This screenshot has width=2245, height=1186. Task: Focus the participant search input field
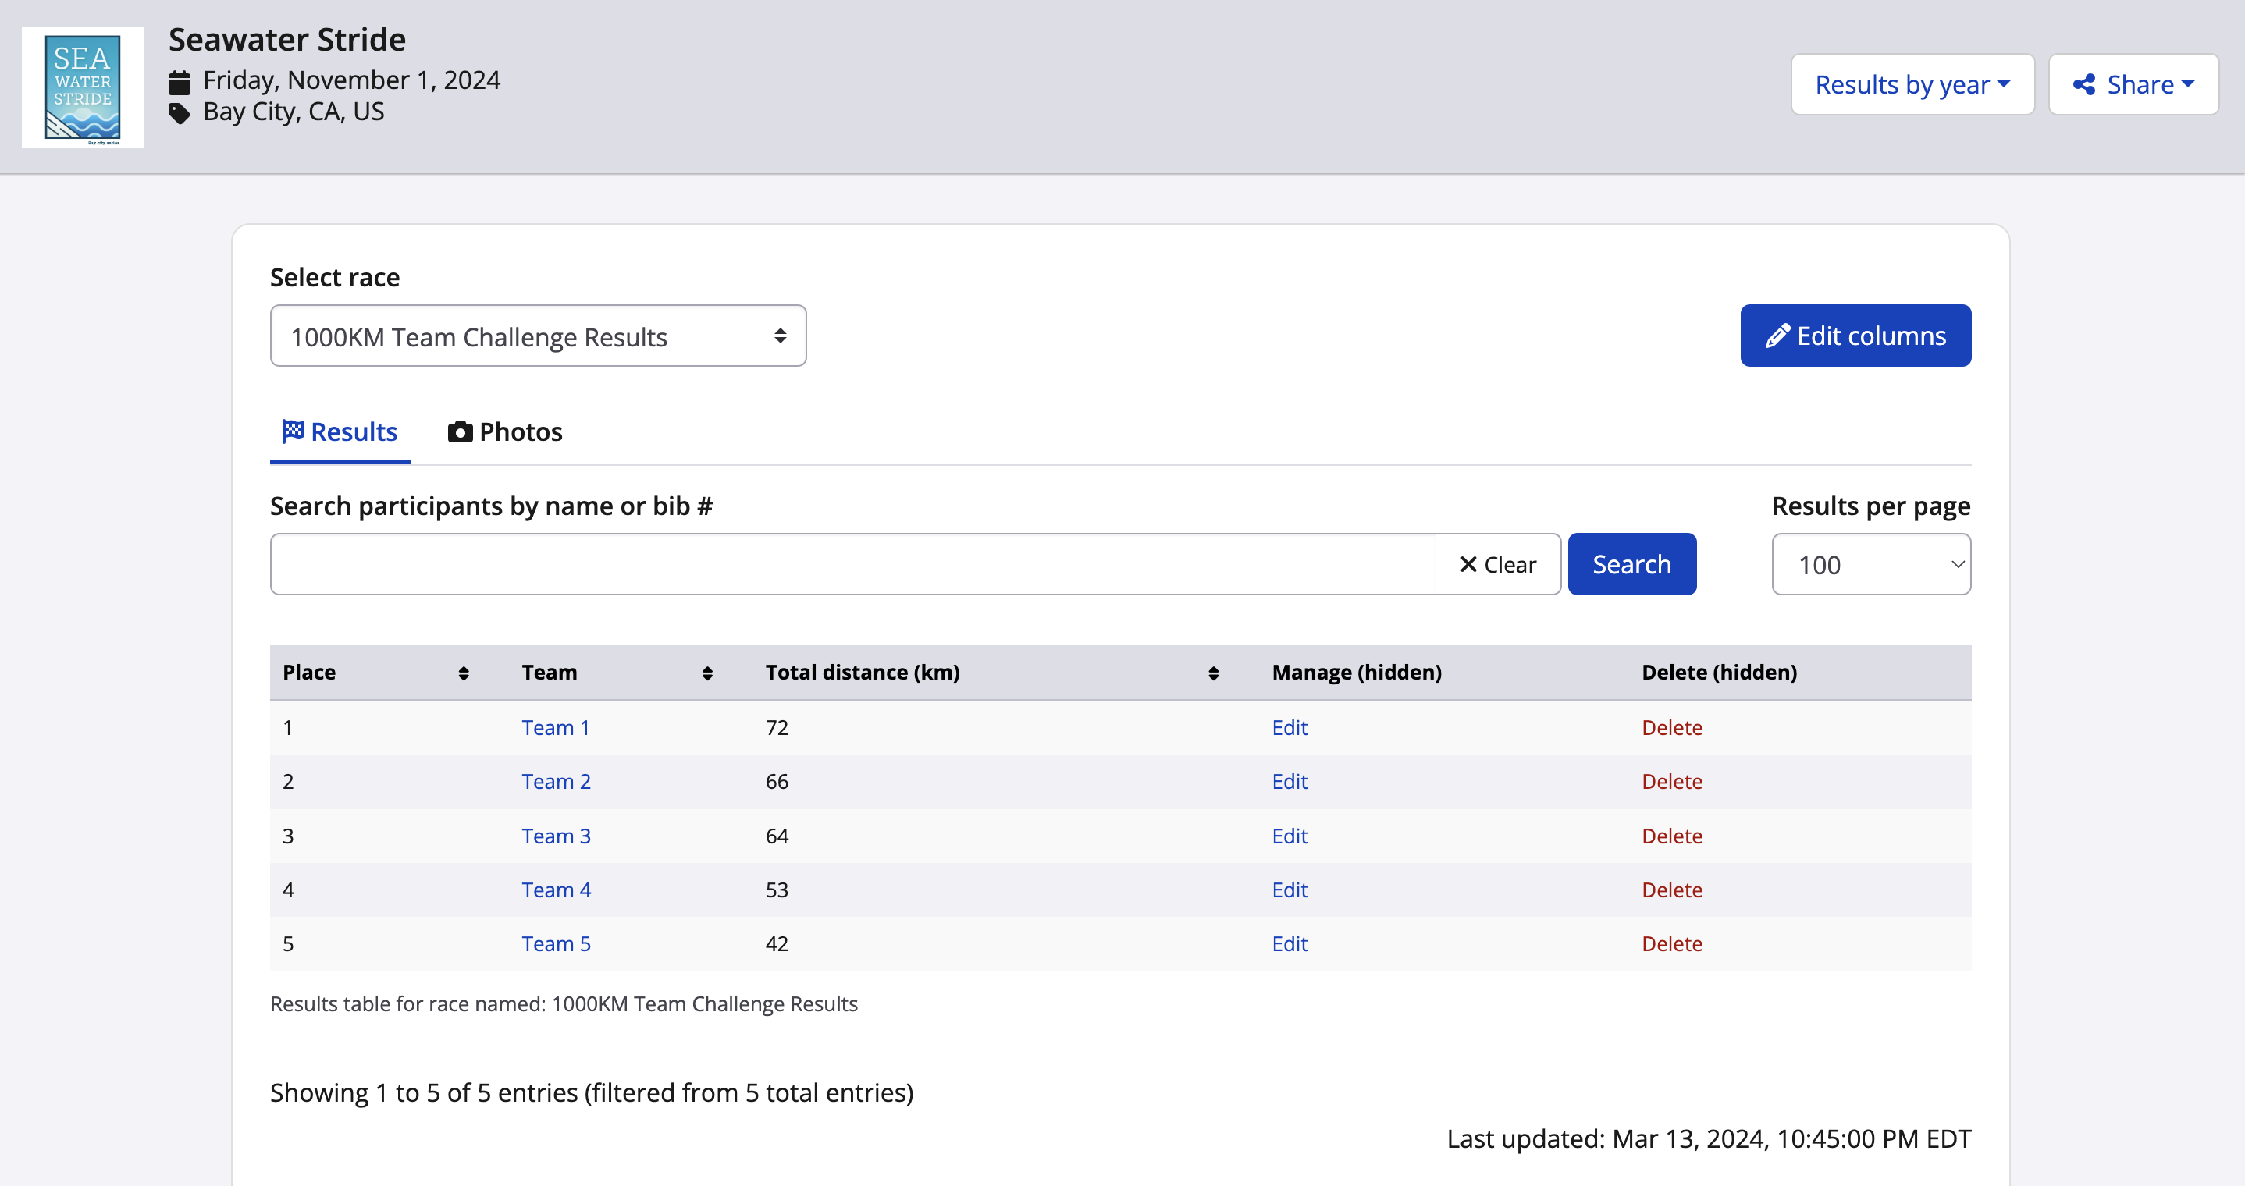point(854,565)
